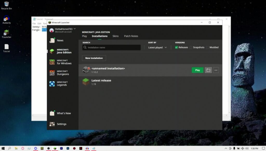This screenshot has width=266, height=151.
Task: Switch to the Installations tab
Action: point(99,36)
